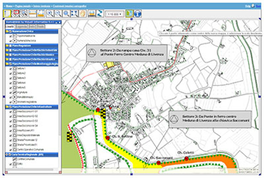264x178 pixels.
Task: Open the map scale dropdown
Action: [x=114, y=14]
